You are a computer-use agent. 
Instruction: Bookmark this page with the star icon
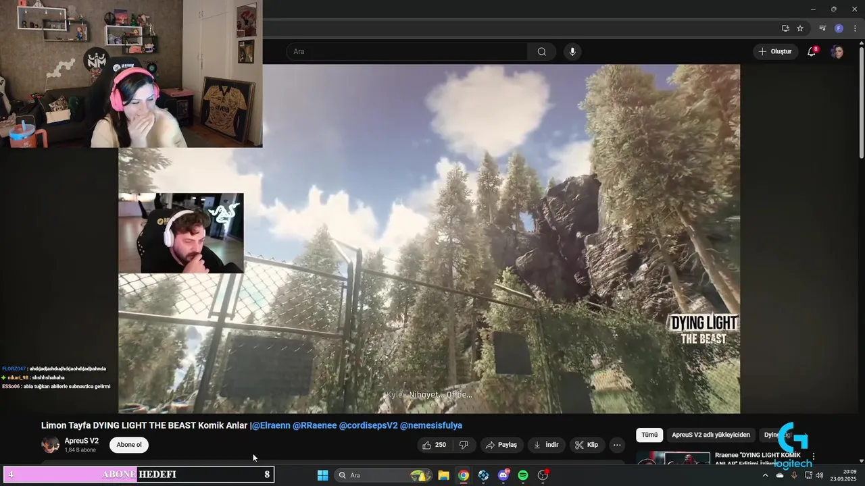point(800,28)
